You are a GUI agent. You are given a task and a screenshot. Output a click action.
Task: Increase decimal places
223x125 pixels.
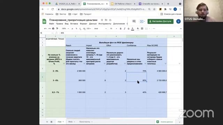[x=84, y=28]
